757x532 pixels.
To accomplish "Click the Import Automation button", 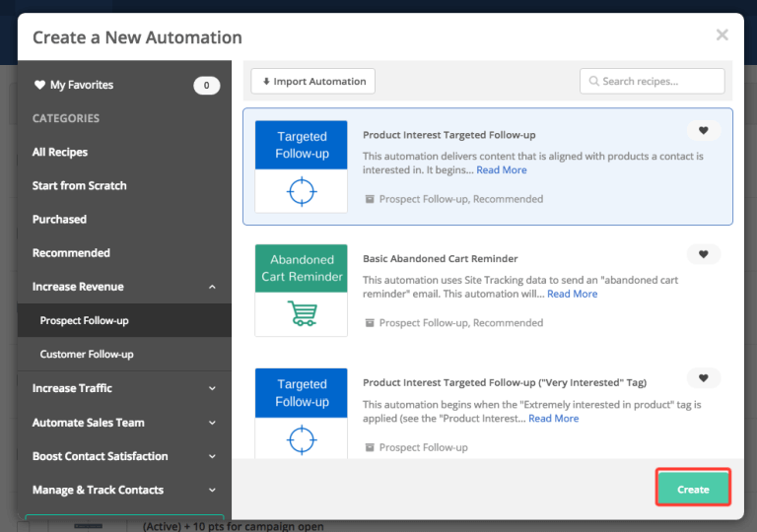I will coord(312,82).
